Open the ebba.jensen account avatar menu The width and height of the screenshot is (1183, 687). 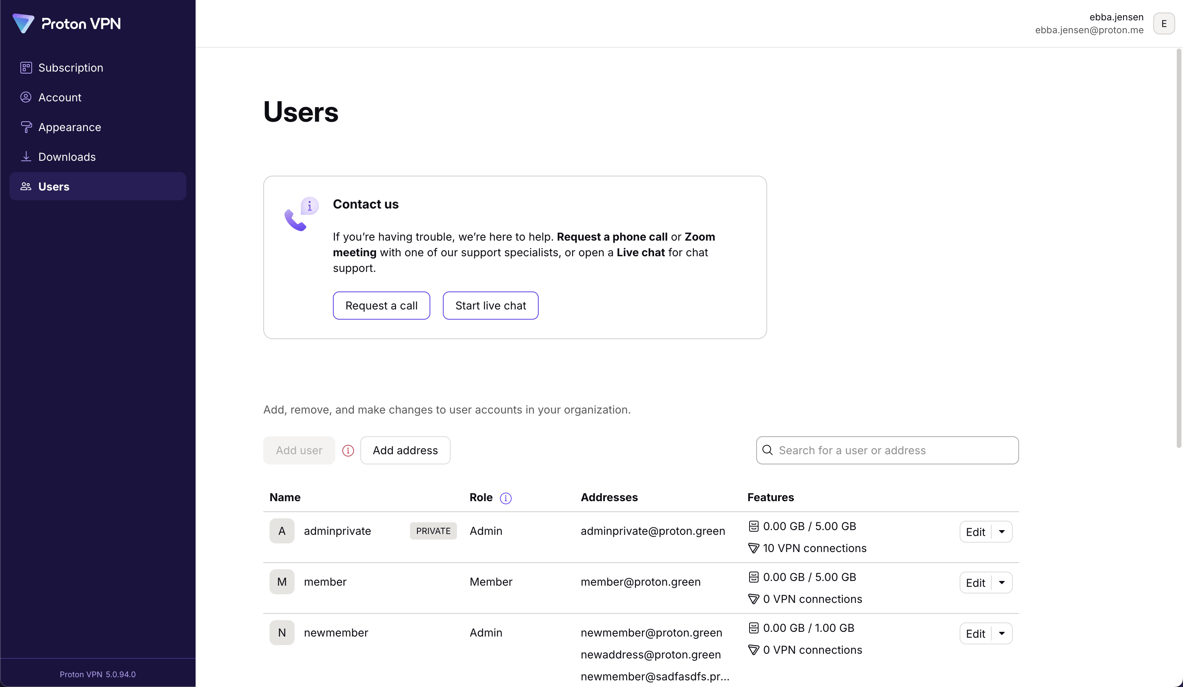[1163, 23]
